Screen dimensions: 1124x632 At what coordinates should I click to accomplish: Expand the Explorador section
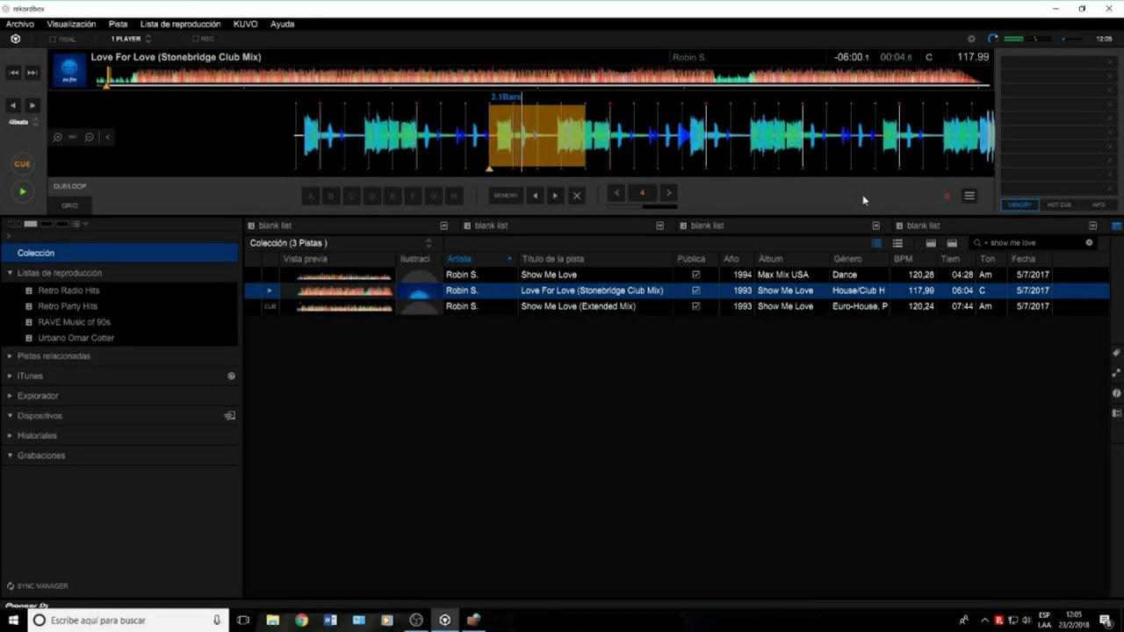pyautogui.click(x=10, y=396)
